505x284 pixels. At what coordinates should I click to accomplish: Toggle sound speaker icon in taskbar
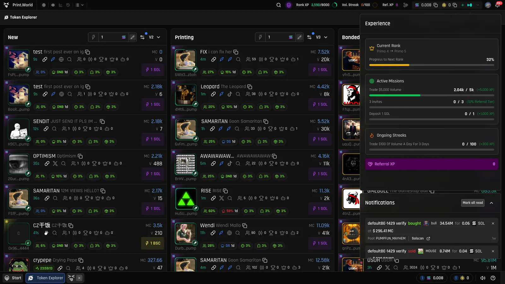click(483, 278)
